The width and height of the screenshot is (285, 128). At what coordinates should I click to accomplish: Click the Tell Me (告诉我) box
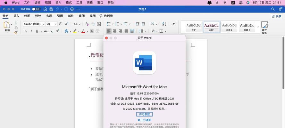point(106,16)
